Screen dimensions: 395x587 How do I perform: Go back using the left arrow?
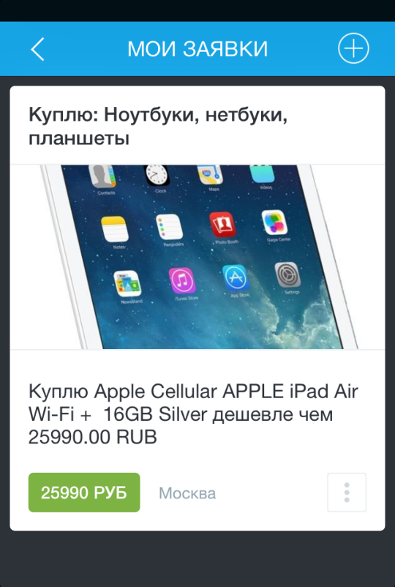point(37,49)
